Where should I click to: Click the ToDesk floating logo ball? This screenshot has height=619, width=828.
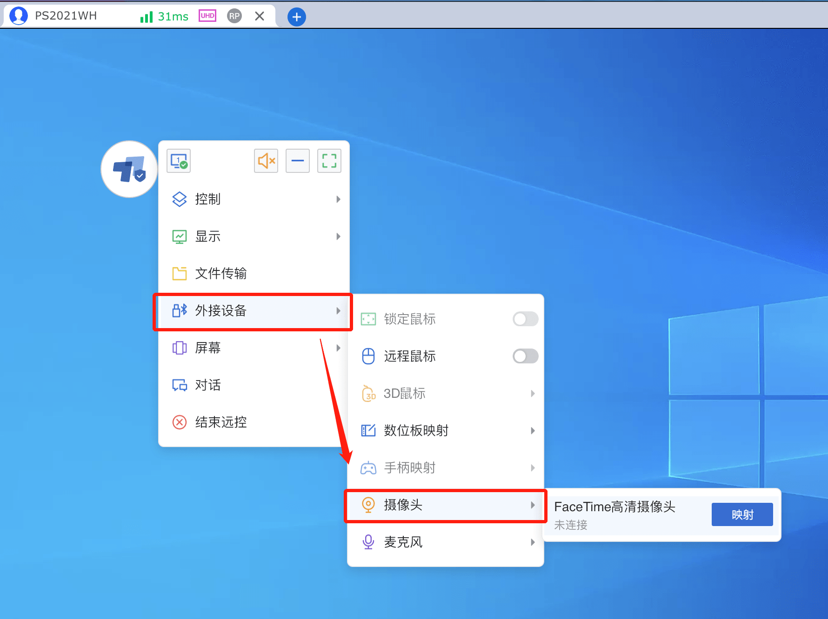(129, 169)
